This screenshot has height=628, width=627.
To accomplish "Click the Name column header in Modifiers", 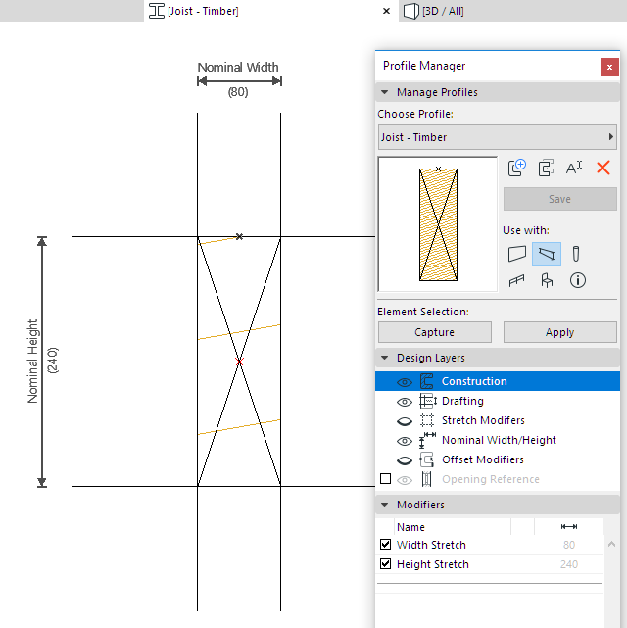I will (453, 527).
